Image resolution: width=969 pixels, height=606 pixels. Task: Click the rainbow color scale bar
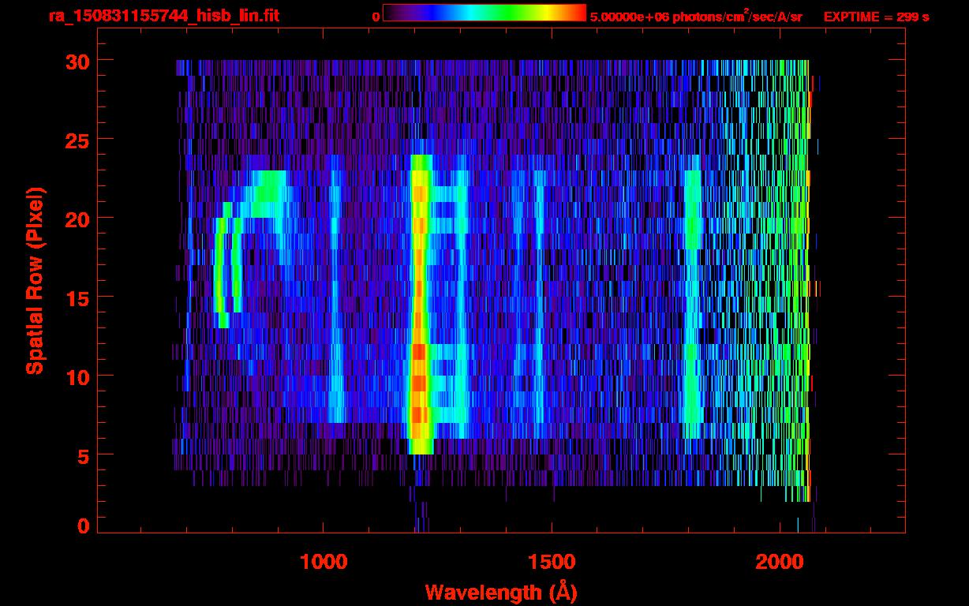(x=484, y=13)
